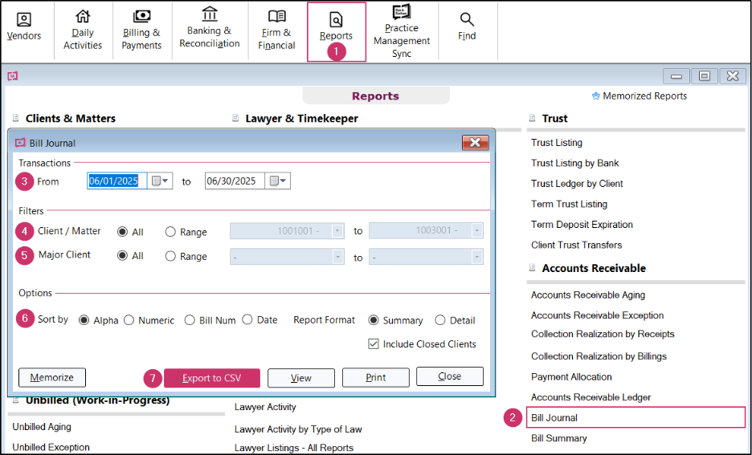Open Trust Ledger by Client report
This screenshot has width=752, height=455.
pyautogui.click(x=577, y=184)
